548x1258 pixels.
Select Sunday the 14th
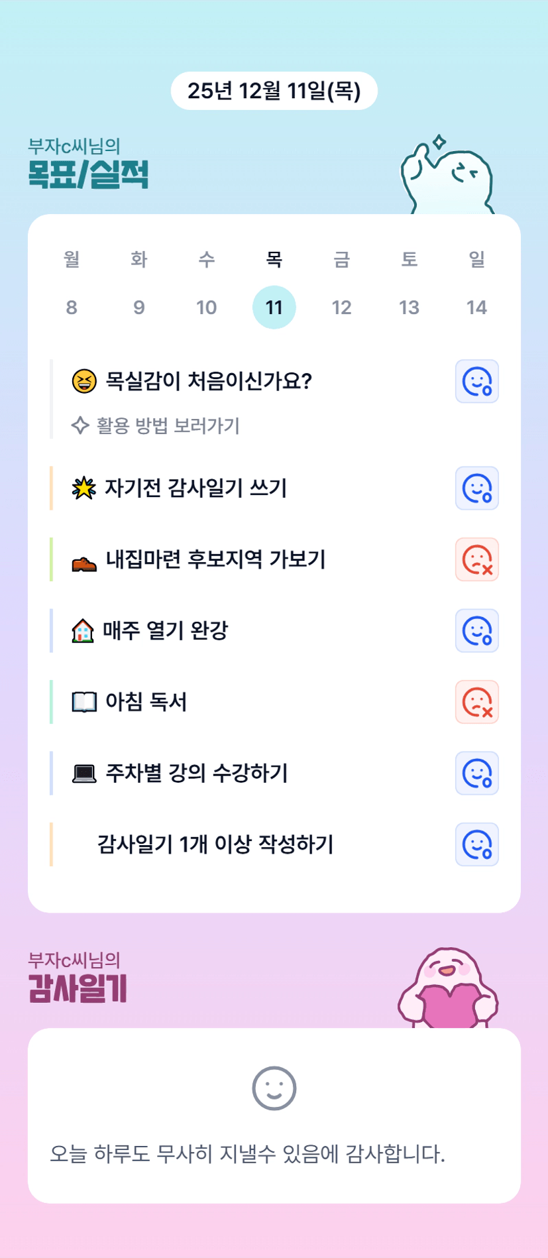[x=476, y=307]
